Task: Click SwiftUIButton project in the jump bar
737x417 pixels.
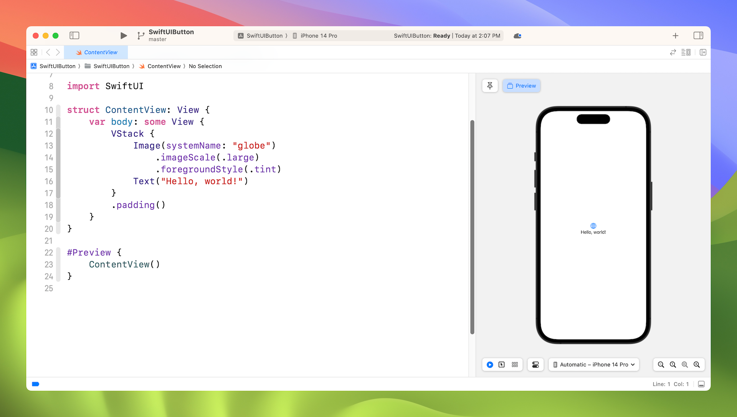Action: click(x=53, y=66)
